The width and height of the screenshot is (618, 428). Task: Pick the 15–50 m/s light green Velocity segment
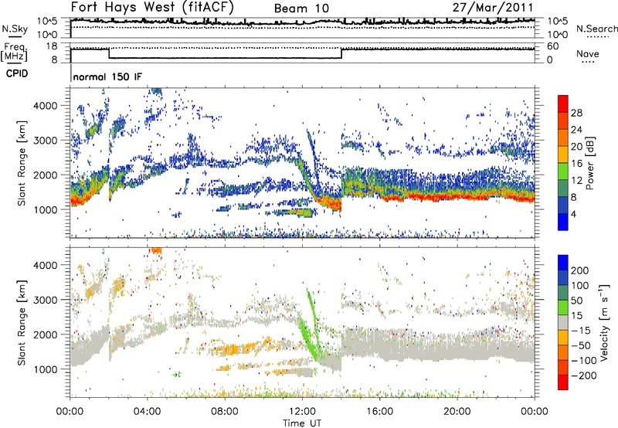click(x=563, y=307)
